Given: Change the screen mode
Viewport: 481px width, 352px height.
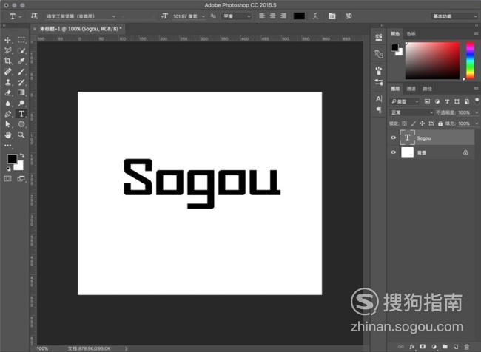Looking at the screenshot, I should (x=21, y=178).
